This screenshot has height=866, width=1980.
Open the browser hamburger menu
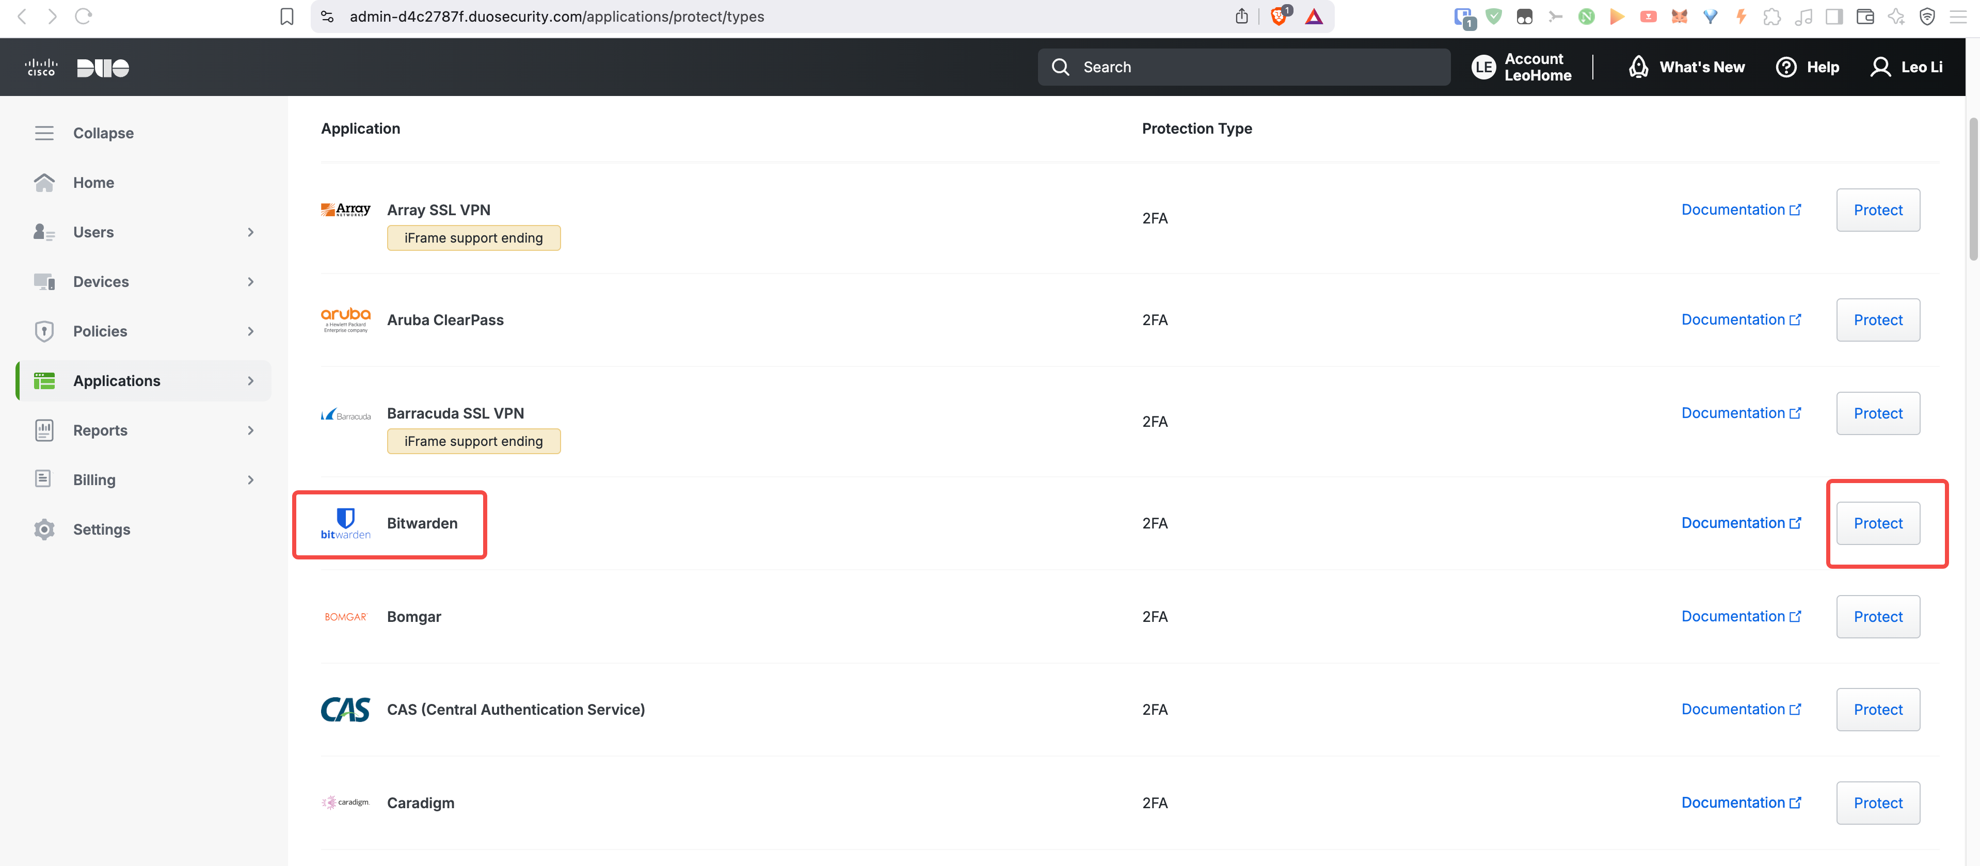pos(1958,16)
